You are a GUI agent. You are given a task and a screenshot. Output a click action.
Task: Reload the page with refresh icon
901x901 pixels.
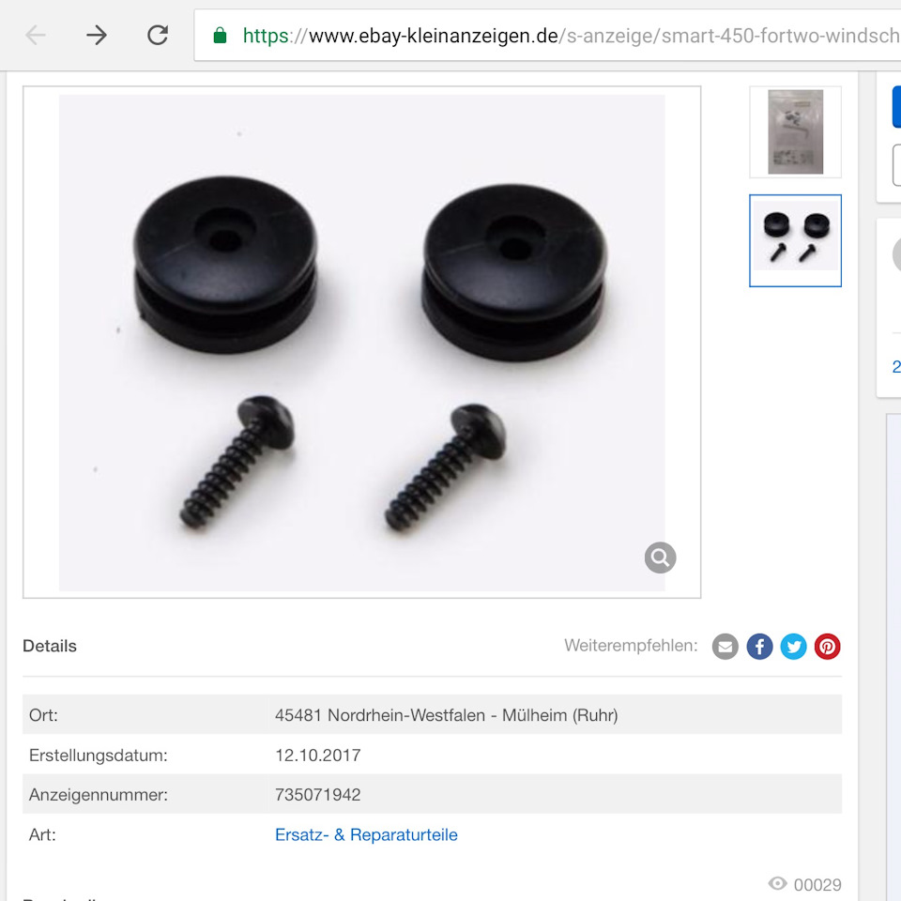(158, 35)
